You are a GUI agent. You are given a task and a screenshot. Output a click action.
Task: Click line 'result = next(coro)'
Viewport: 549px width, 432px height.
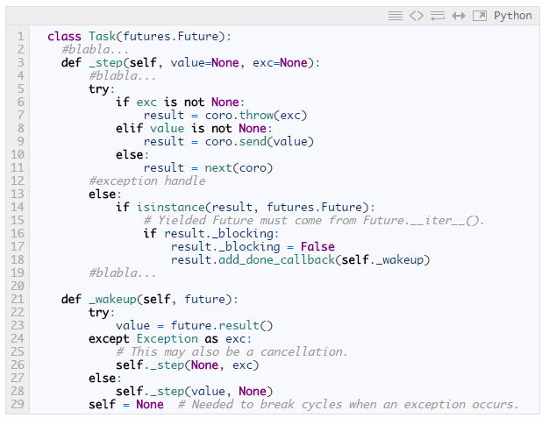208,168
